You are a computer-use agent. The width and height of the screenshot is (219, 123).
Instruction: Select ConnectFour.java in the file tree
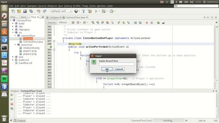33,42
